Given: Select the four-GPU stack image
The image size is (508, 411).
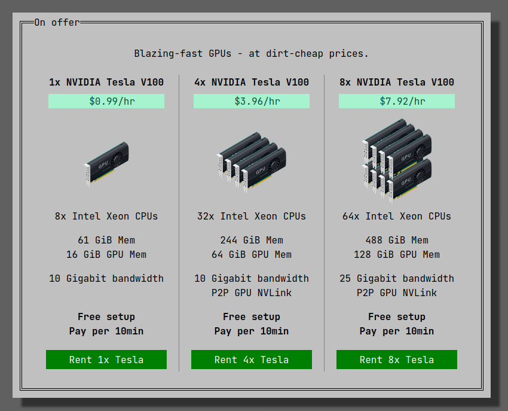Looking at the screenshot, I should click(252, 162).
